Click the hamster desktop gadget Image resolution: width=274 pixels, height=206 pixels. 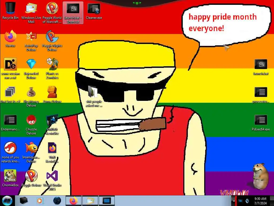(x=260, y=176)
